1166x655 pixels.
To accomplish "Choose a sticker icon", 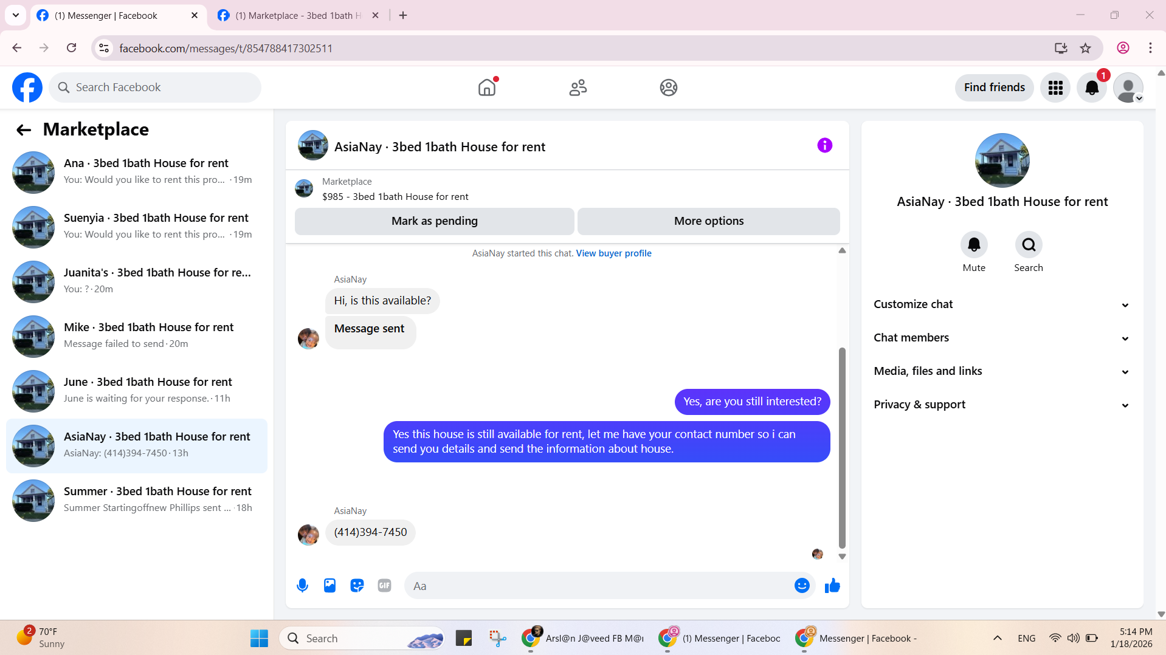I will 357,586.
